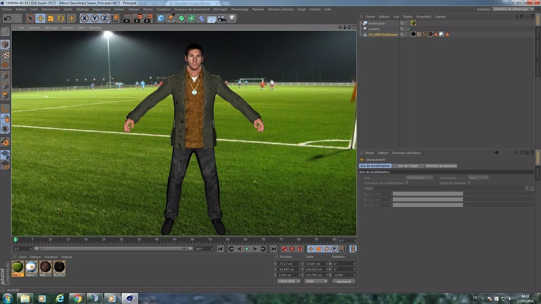The image size is (541, 304).
Task: Add a camera object
Action: pyautogui.click(x=222, y=19)
